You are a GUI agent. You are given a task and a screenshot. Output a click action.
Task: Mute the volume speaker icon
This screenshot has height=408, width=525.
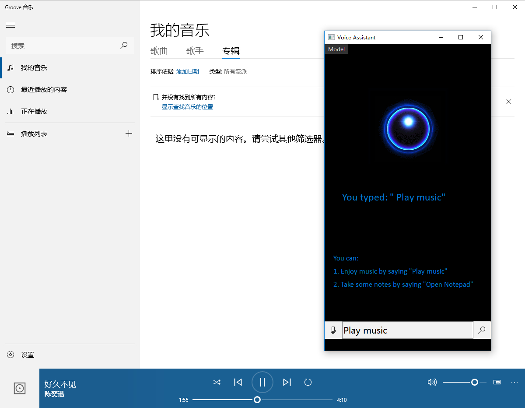point(432,382)
